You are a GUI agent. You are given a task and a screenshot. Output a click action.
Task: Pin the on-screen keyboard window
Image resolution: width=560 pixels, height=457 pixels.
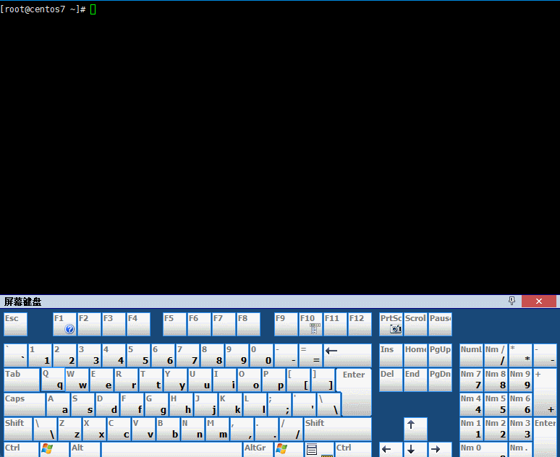pyautogui.click(x=512, y=301)
